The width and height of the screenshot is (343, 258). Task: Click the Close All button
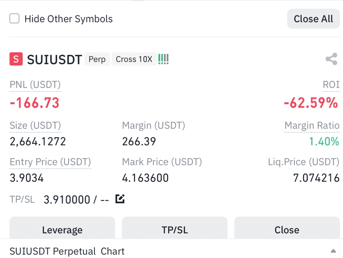[313, 18]
